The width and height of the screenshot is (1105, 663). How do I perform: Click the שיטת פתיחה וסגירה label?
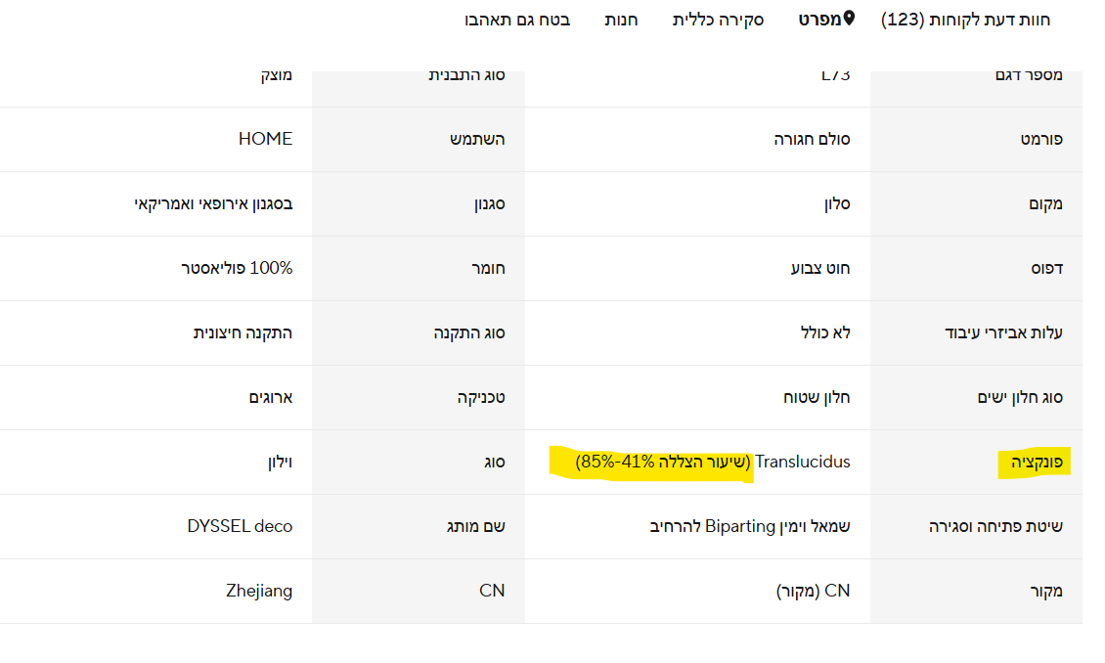[995, 526]
